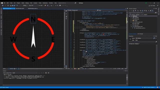Switch to Solution Explorer bottom tab
The width and height of the screenshot is (160, 90).
(x=133, y=34)
